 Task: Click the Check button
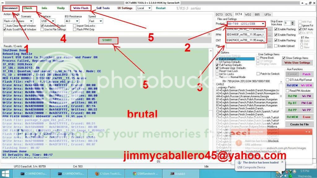[28, 8]
